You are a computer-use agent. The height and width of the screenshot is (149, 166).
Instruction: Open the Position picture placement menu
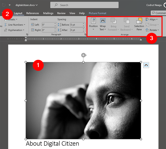(x=93, y=24)
